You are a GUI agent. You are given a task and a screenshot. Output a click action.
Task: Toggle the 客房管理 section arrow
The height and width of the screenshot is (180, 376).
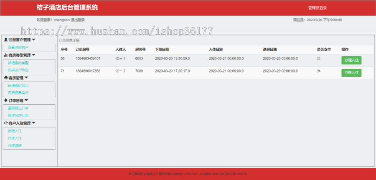(x=26, y=77)
